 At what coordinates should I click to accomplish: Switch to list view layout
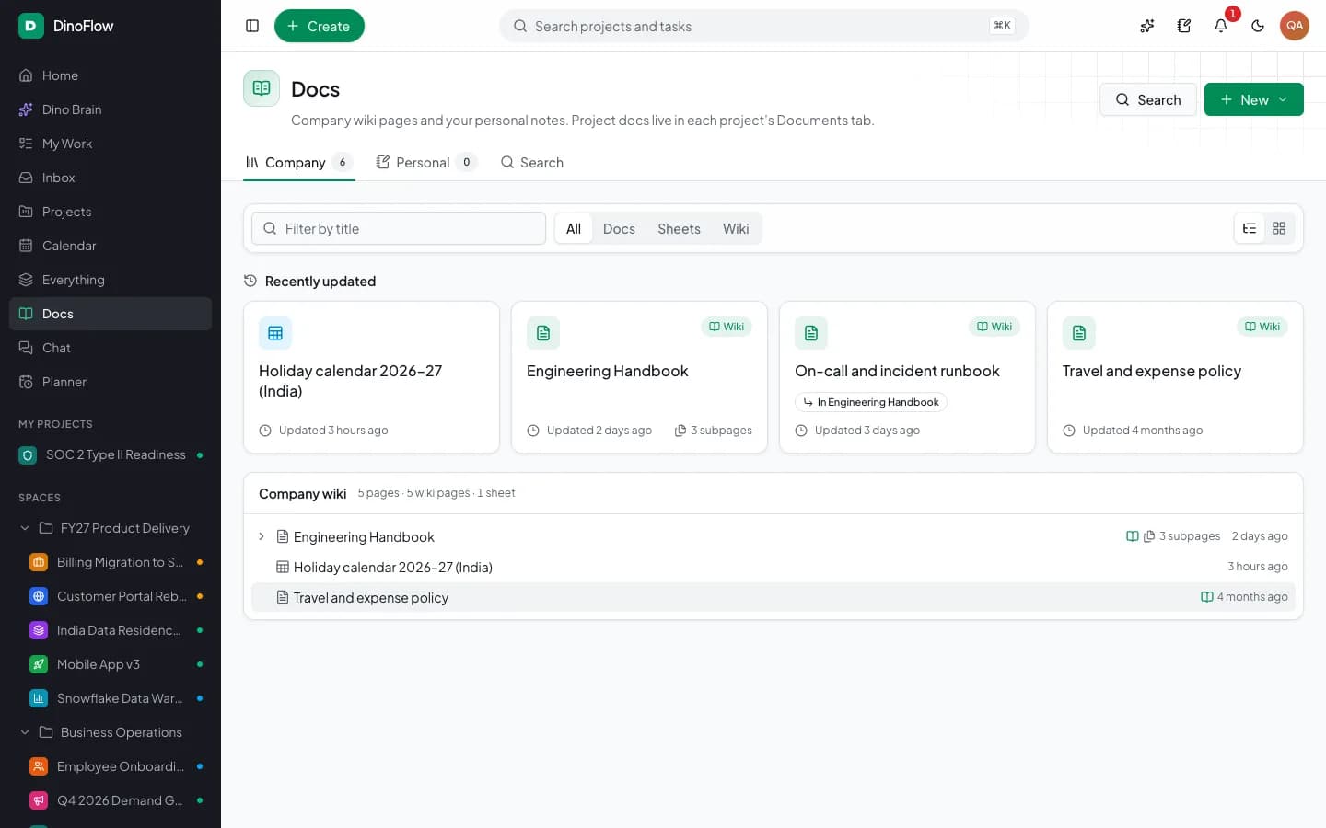click(x=1250, y=228)
